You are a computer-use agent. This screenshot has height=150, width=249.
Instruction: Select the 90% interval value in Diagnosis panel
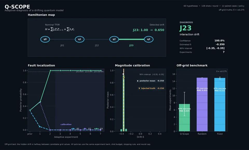coord(215,48)
